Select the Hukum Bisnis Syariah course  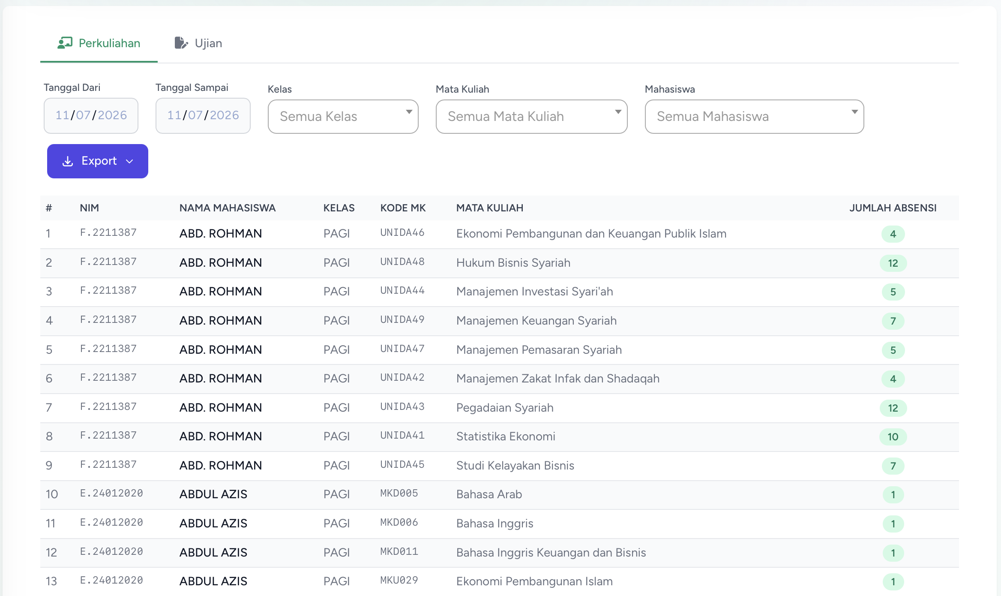pyautogui.click(x=513, y=263)
